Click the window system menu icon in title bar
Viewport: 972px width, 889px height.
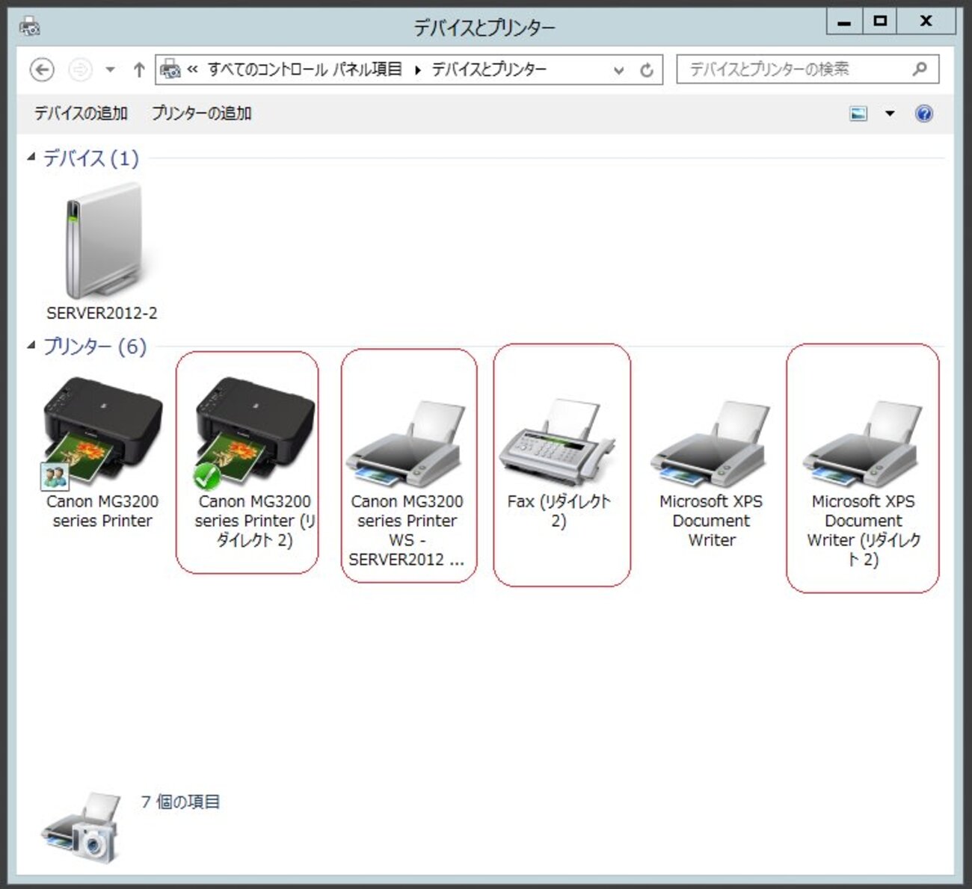(30, 27)
